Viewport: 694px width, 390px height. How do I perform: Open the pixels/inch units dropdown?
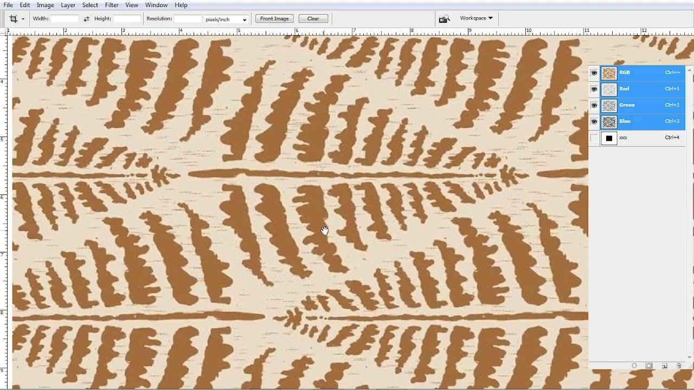227,19
